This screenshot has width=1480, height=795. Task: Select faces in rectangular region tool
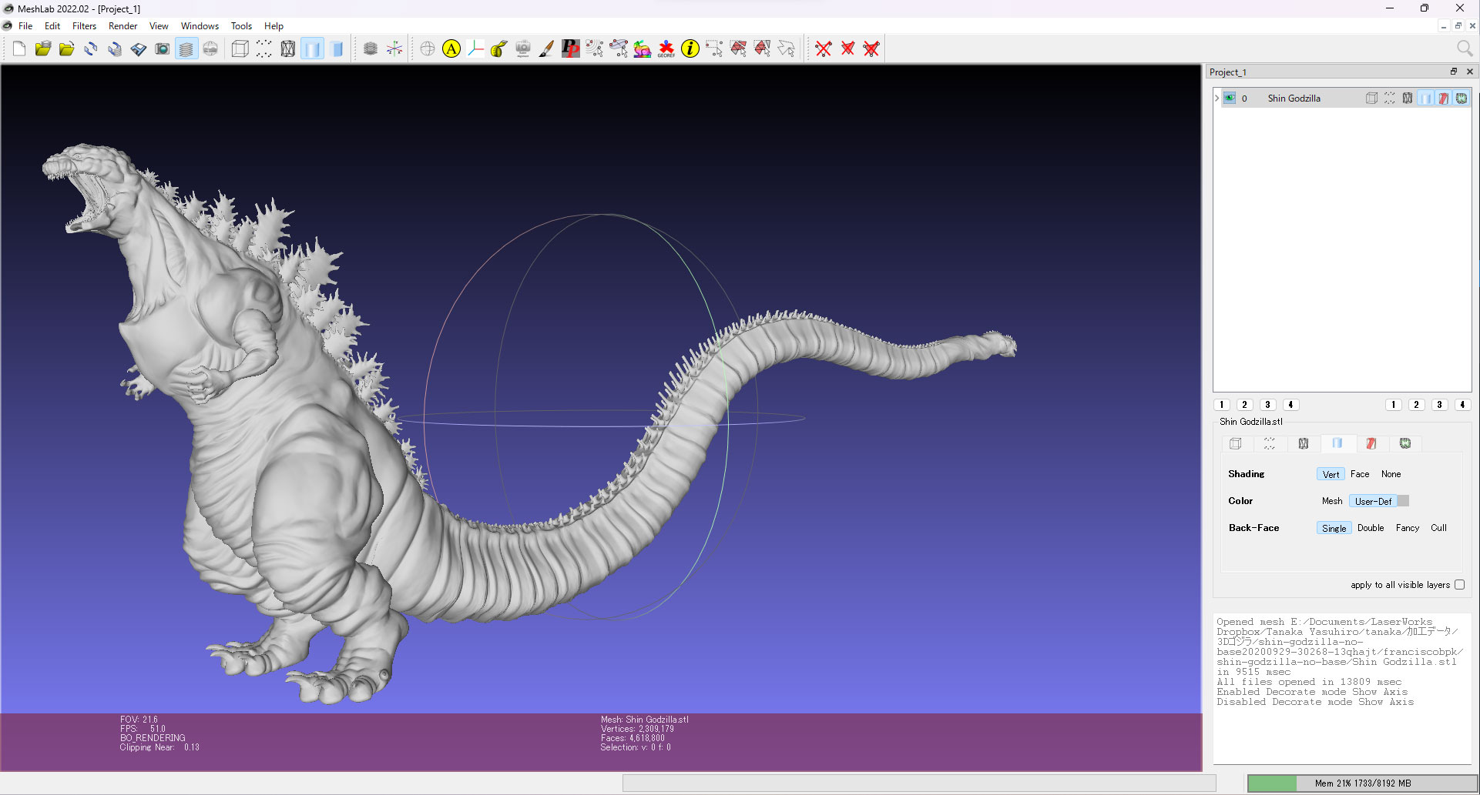coord(738,49)
